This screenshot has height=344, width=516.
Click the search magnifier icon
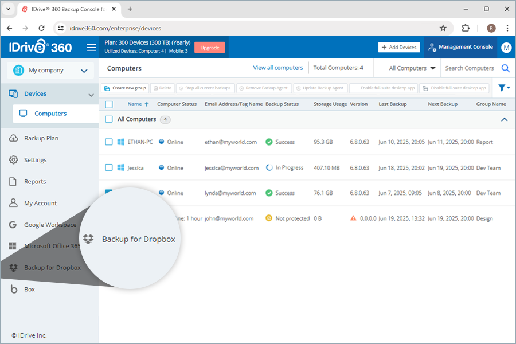[505, 68]
